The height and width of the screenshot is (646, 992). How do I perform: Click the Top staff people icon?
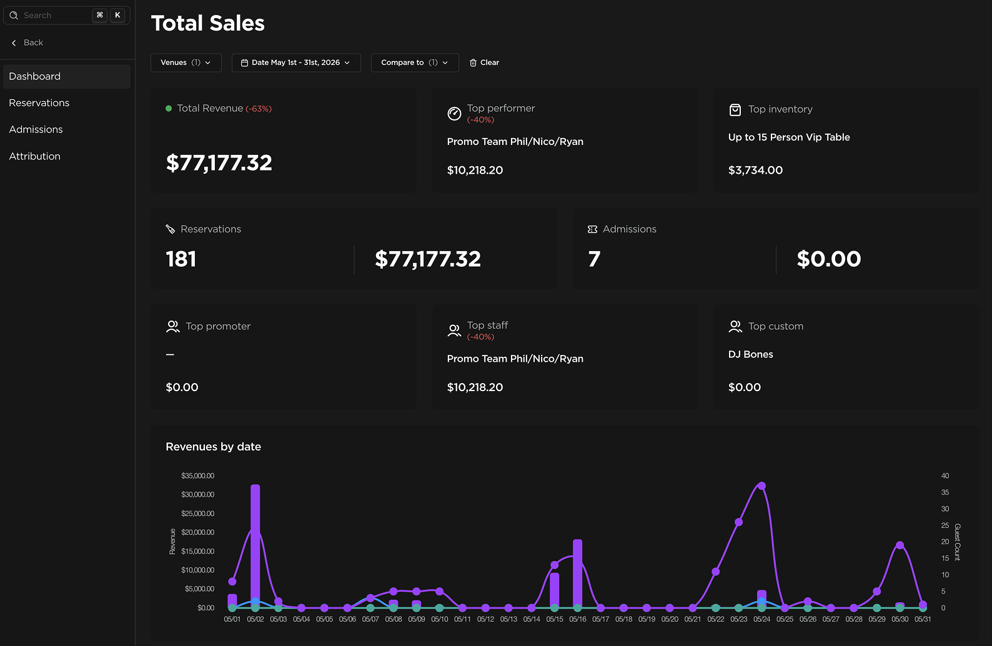[x=454, y=330]
